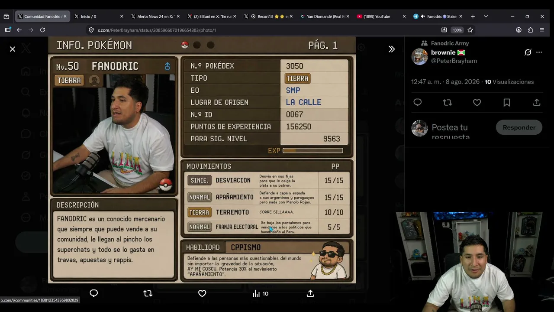Click the reply box user avatar

point(419,128)
